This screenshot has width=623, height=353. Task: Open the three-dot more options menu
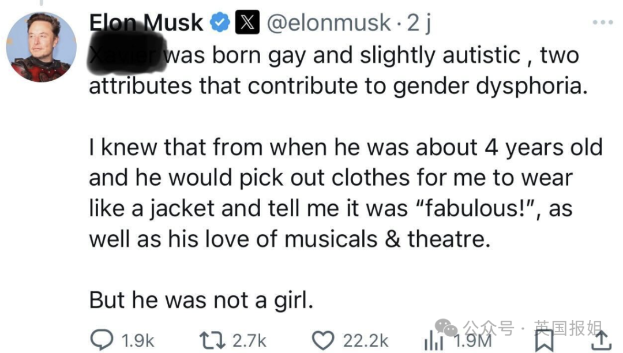tap(603, 22)
